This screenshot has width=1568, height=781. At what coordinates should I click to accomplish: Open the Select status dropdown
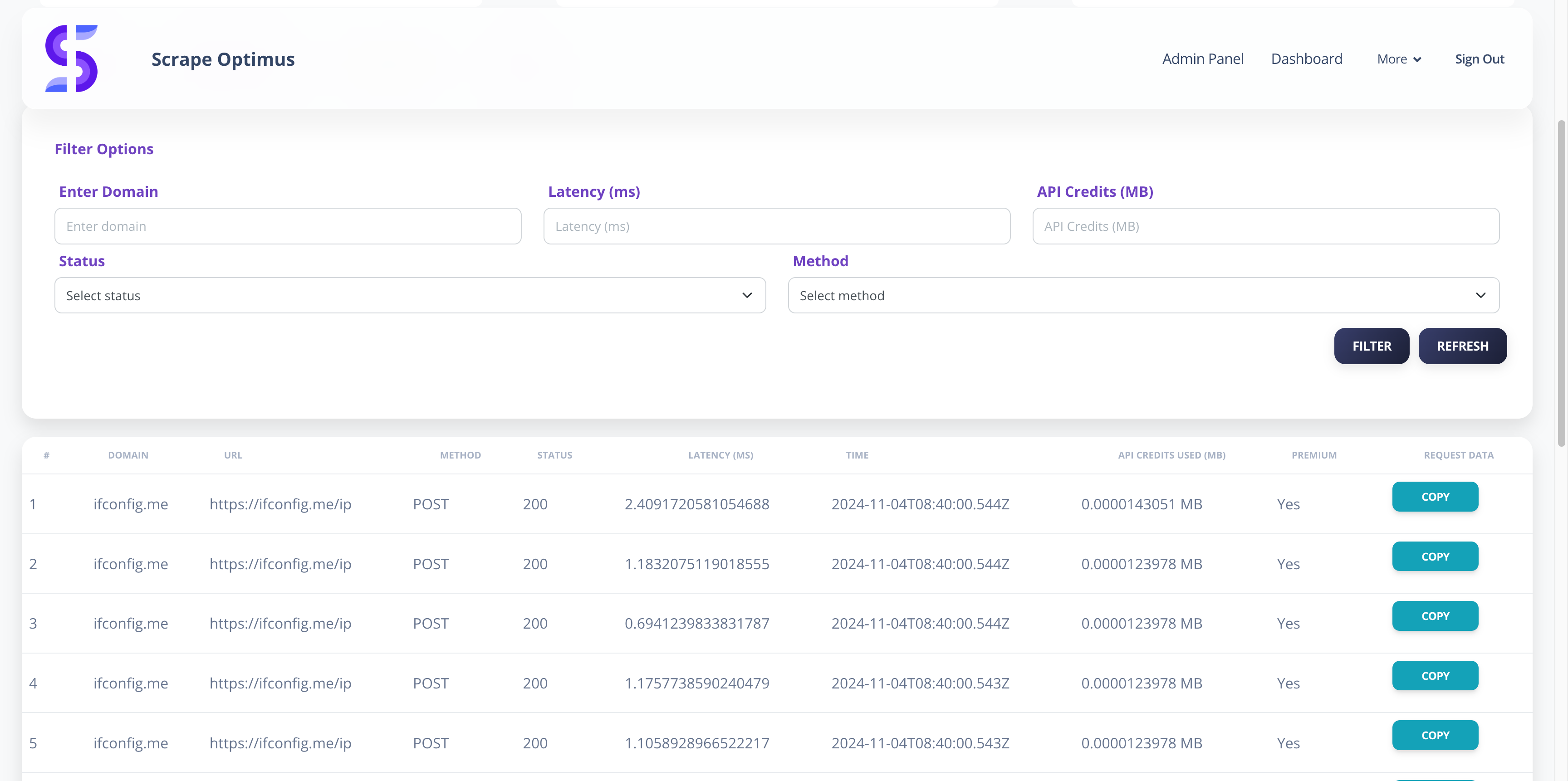(x=410, y=296)
